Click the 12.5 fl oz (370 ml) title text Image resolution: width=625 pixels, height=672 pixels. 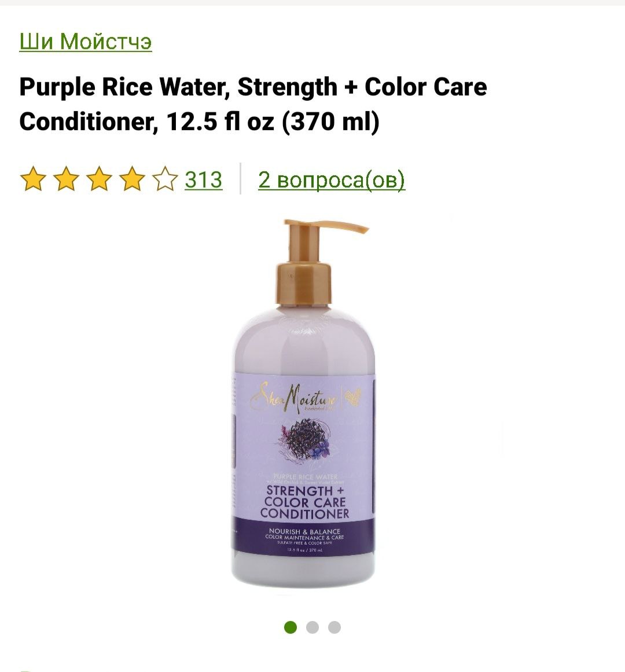[x=273, y=122]
